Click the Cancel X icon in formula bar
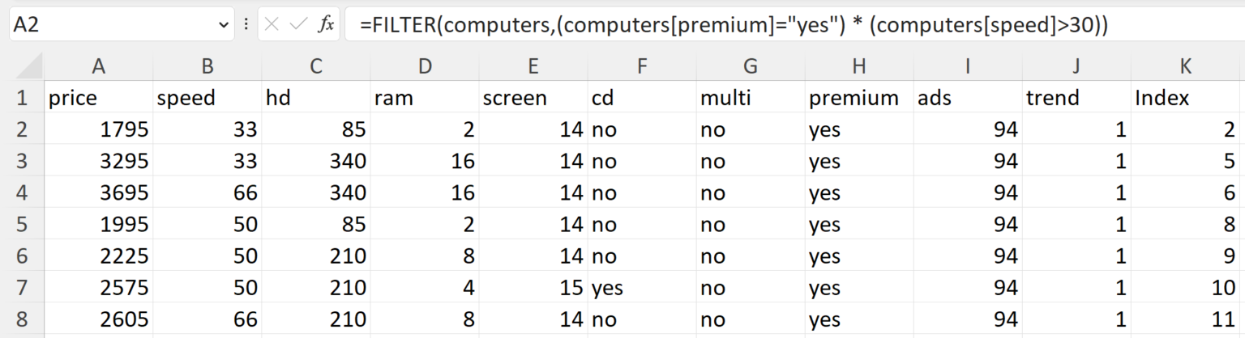1245x338 pixels. pyautogui.click(x=272, y=25)
